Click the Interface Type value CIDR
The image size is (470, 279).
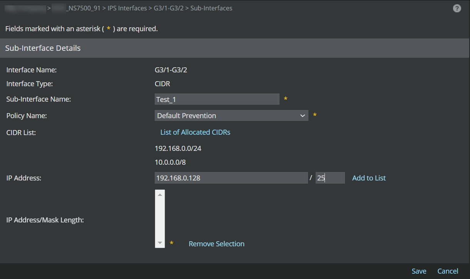coord(162,84)
